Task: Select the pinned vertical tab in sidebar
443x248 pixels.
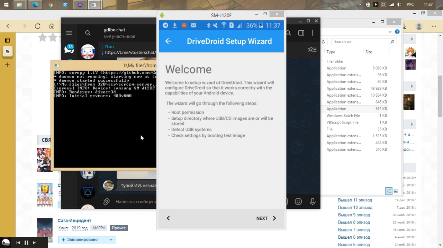Action: point(8,52)
